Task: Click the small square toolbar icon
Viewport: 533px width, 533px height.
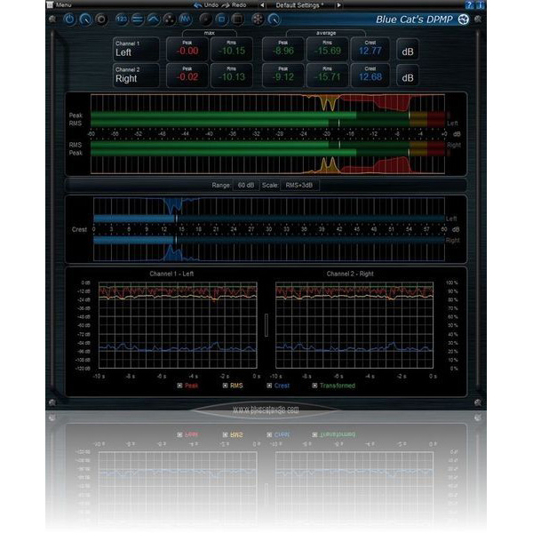Action: [221, 20]
